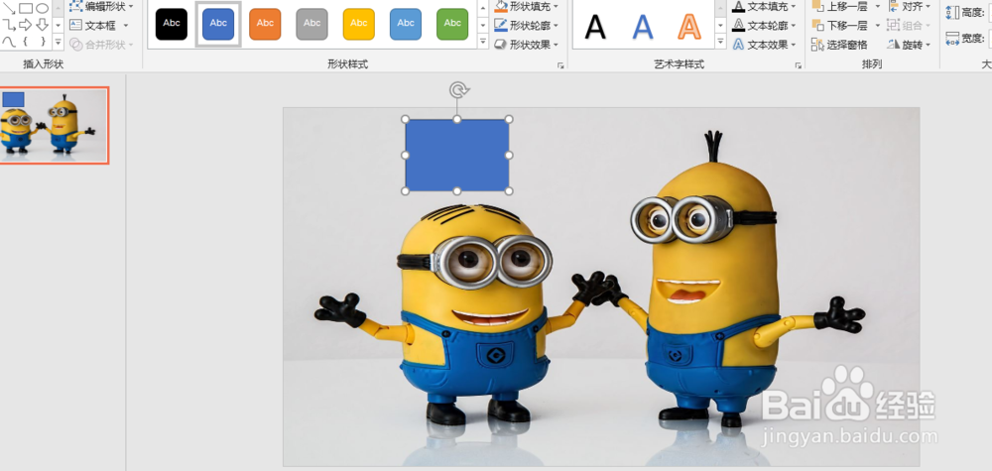Open the 形状样式 group dialog launcher
Image resolution: width=992 pixels, height=471 pixels.
[560, 65]
